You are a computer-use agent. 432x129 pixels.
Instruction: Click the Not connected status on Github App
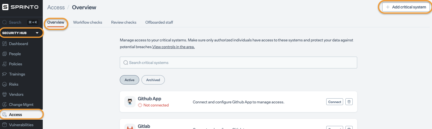click(153, 105)
